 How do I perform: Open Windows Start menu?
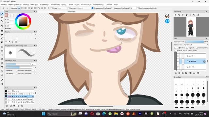[43, 114]
